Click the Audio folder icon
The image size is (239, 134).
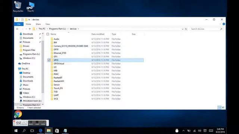(52, 39)
